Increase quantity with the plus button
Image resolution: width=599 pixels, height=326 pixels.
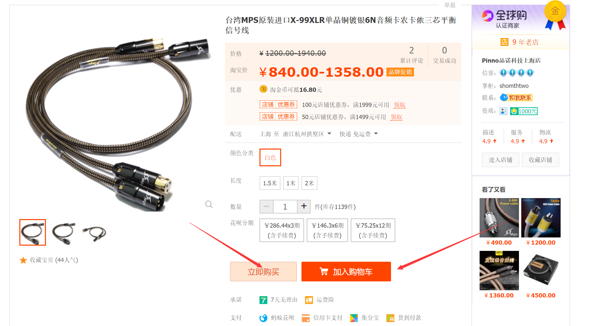(x=304, y=206)
